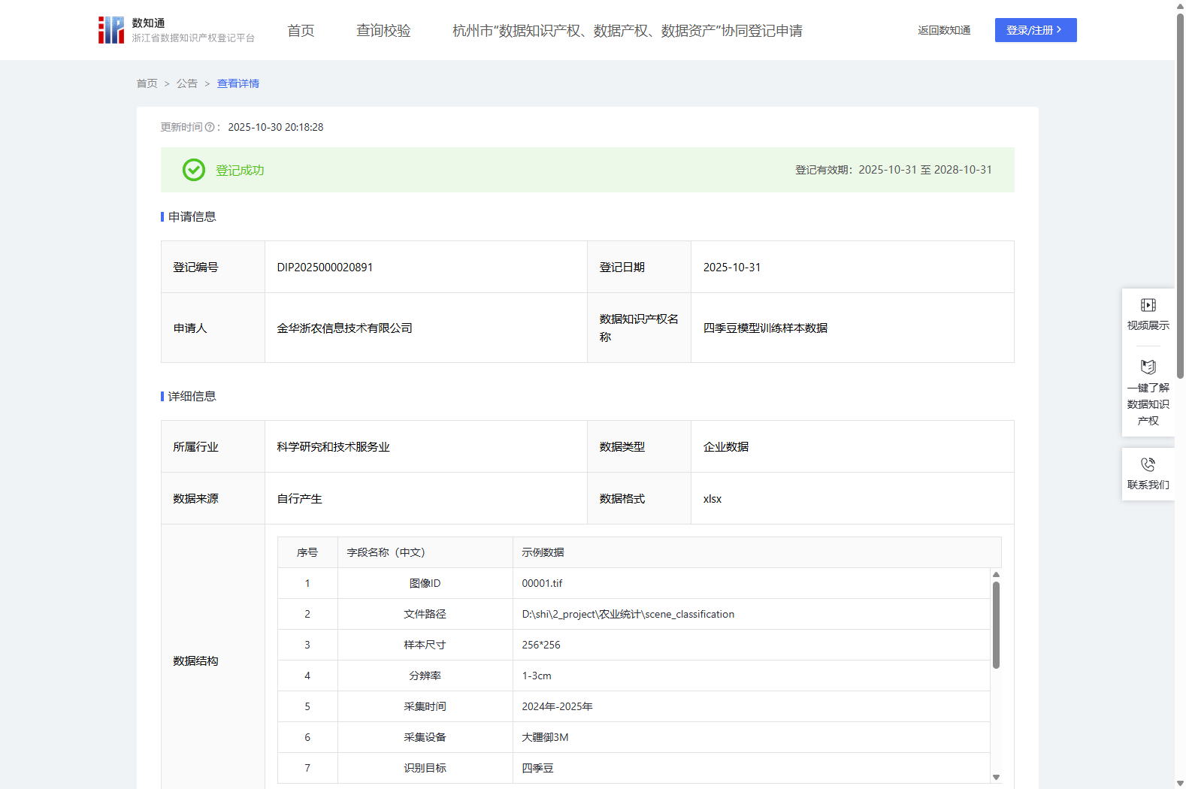Select example value 四季豆

537,768
